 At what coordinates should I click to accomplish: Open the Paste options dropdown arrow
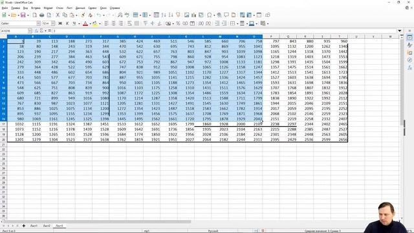pos(76,16)
